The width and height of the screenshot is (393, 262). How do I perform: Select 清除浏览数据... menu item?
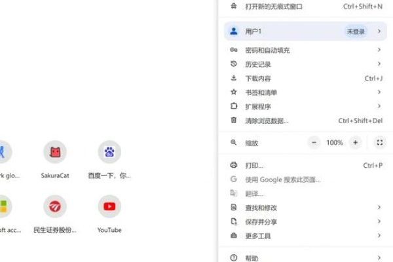click(305, 121)
